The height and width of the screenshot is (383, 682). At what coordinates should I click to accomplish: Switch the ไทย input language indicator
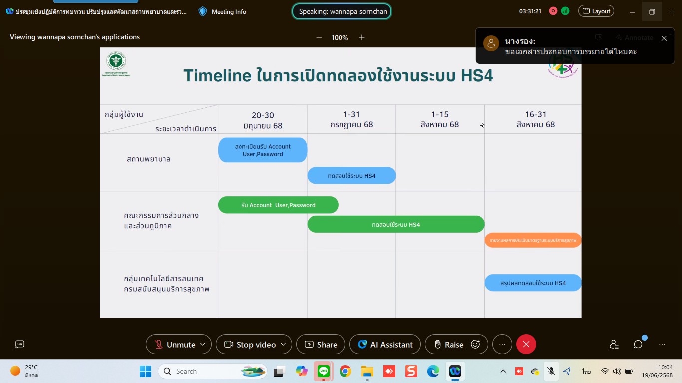[x=586, y=371]
